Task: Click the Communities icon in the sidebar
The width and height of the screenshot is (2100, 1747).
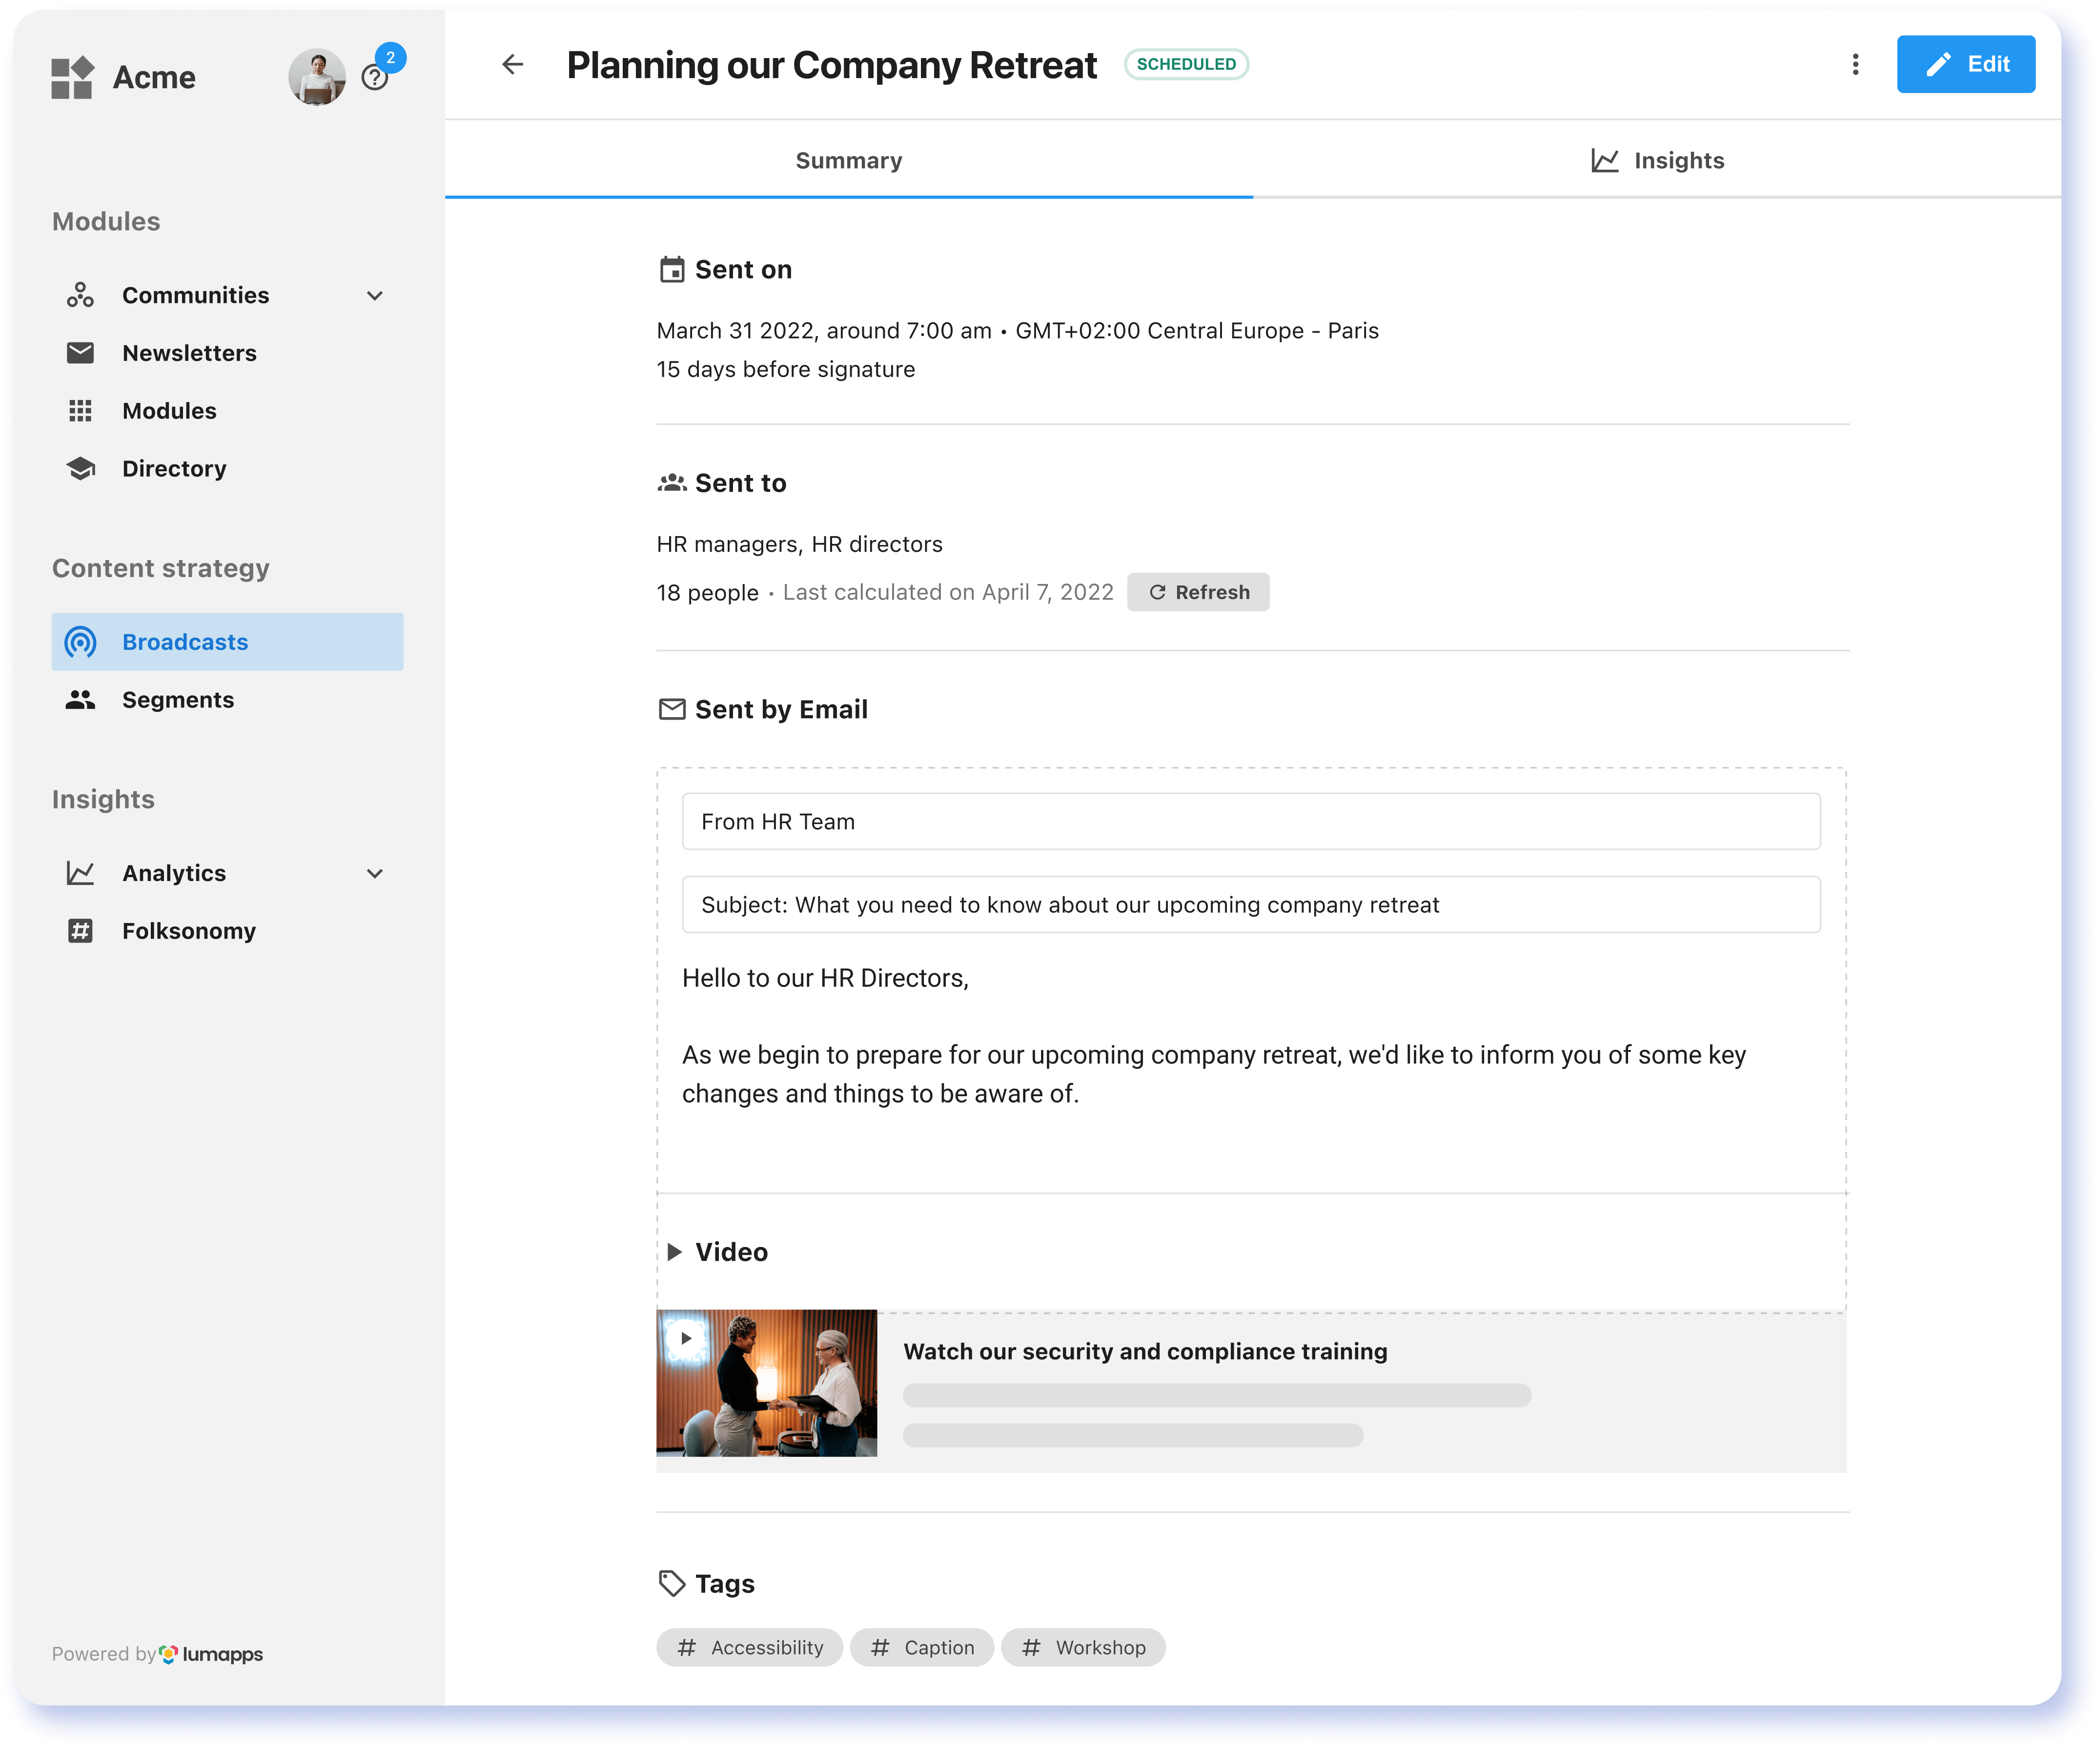Action: [x=80, y=295]
